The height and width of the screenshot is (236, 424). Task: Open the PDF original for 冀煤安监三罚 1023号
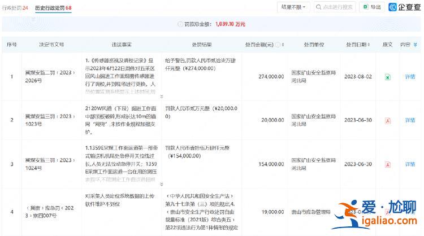[387, 120]
